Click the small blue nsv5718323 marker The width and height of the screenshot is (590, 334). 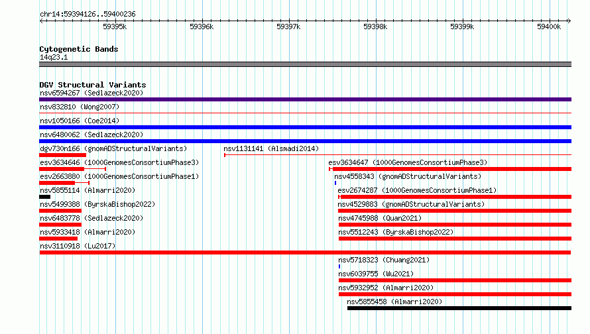coord(339,266)
